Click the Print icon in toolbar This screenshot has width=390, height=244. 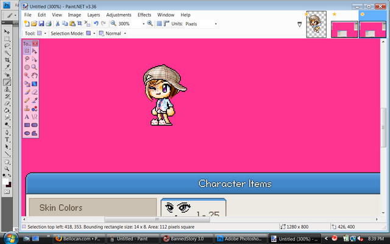(x=49, y=24)
